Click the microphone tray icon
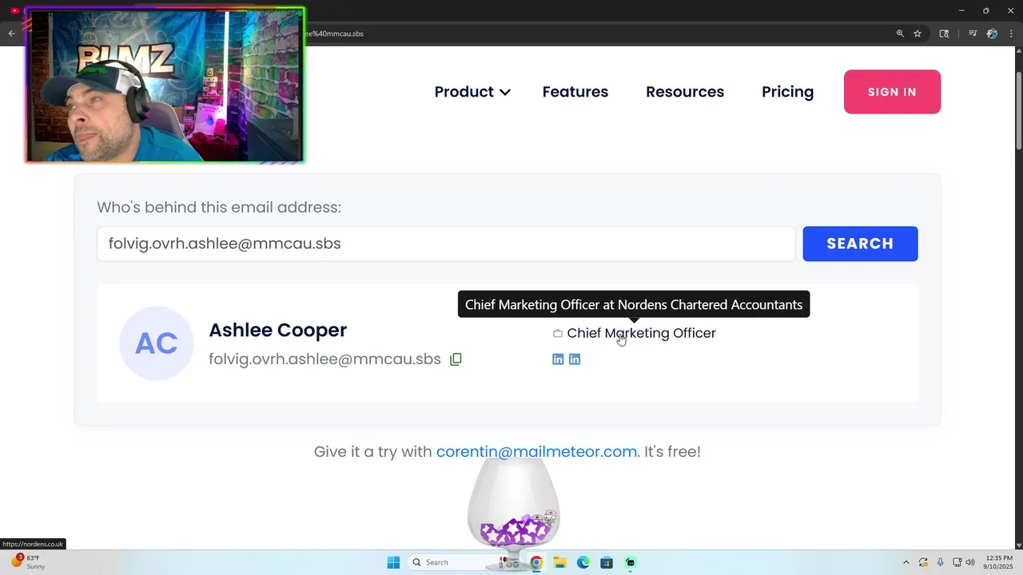1023x575 pixels. [940, 562]
